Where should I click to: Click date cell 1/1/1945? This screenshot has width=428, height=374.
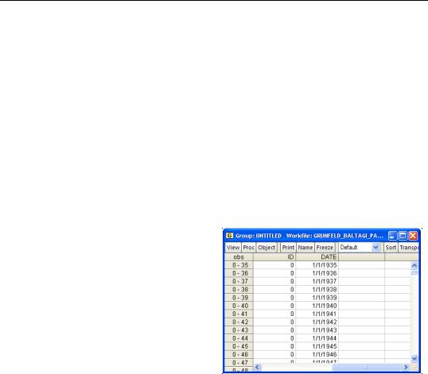tap(317, 346)
